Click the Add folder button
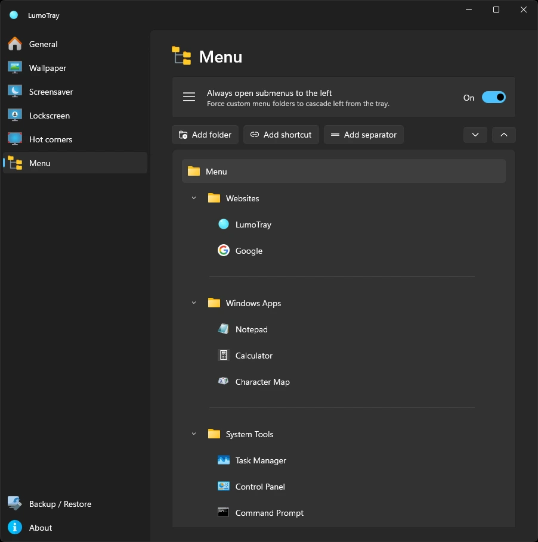 coord(205,135)
